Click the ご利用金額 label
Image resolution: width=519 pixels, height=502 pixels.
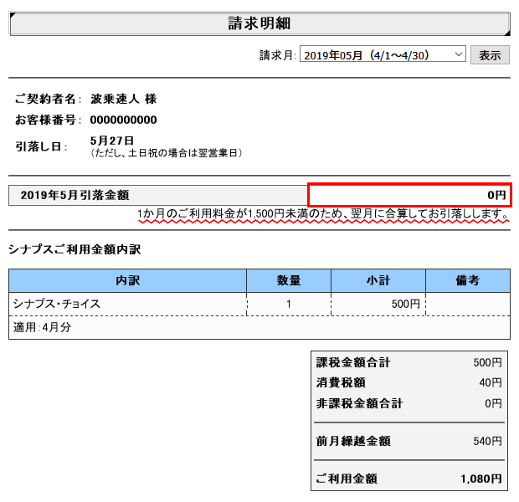click(347, 479)
